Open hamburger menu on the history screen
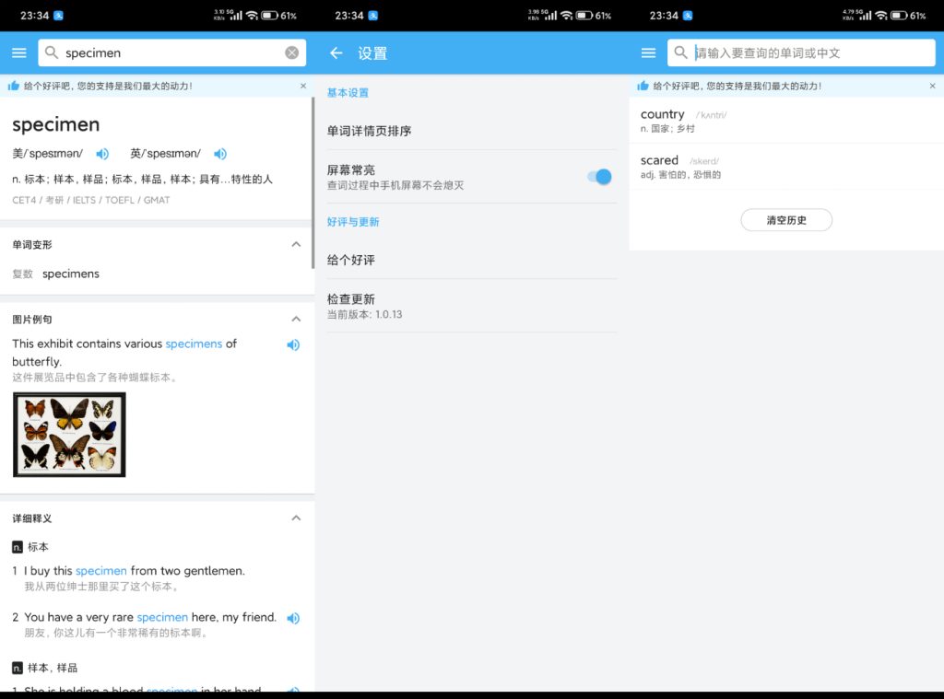Screen dimensions: 944x699 click(648, 52)
